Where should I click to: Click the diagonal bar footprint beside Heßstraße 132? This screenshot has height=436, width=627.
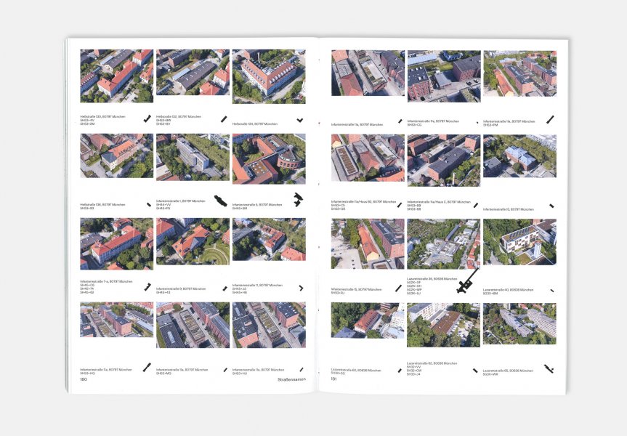click(x=224, y=118)
